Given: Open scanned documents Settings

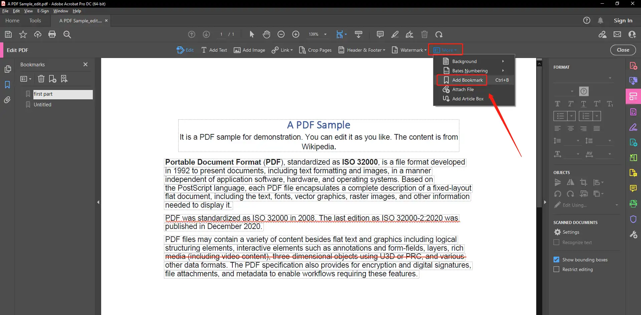Looking at the screenshot, I should (x=567, y=232).
